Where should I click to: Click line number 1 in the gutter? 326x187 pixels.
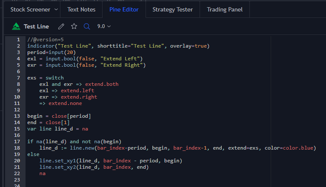pos(18,40)
